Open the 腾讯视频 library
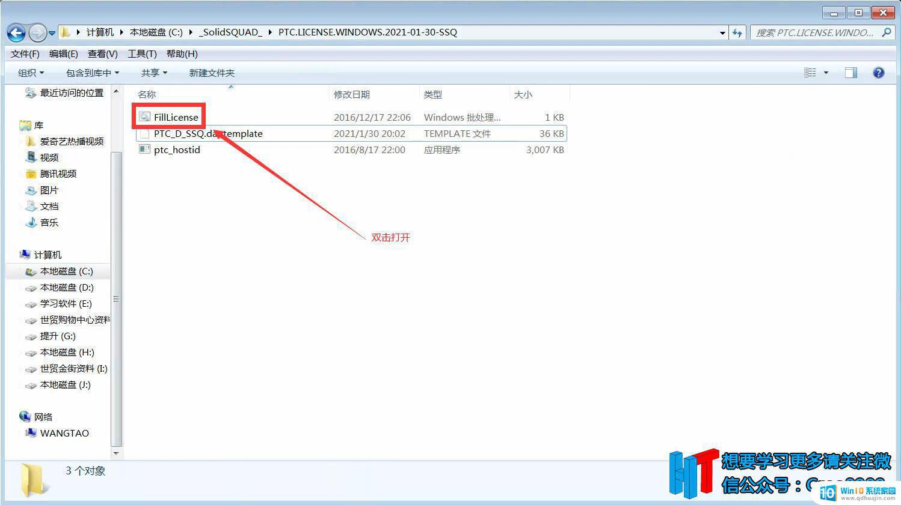Screen dimensions: 901x505 pos(58,174)
